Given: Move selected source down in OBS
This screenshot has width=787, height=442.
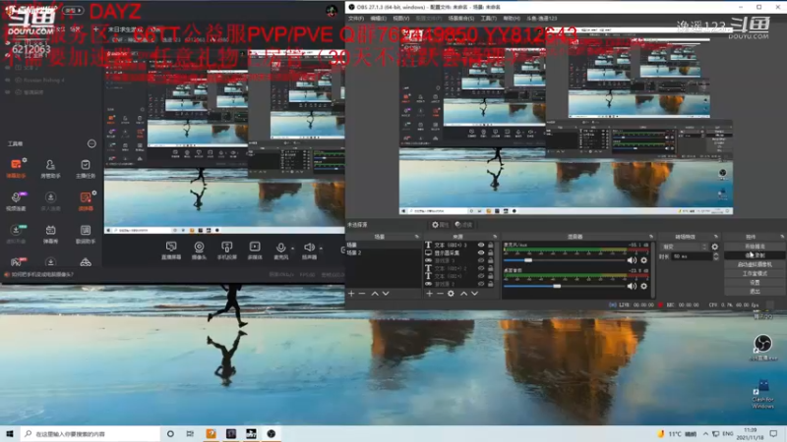Looking at the screenshot, I should coord(474,294).
